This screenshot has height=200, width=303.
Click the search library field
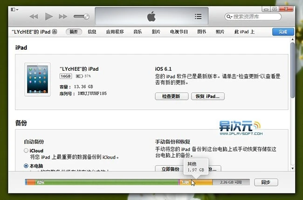[x=253, y=17]
